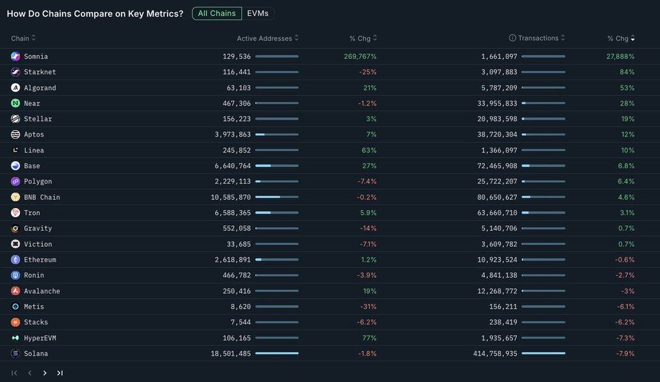Click Tron active addresses value 6,588,365

pos(233,212)
